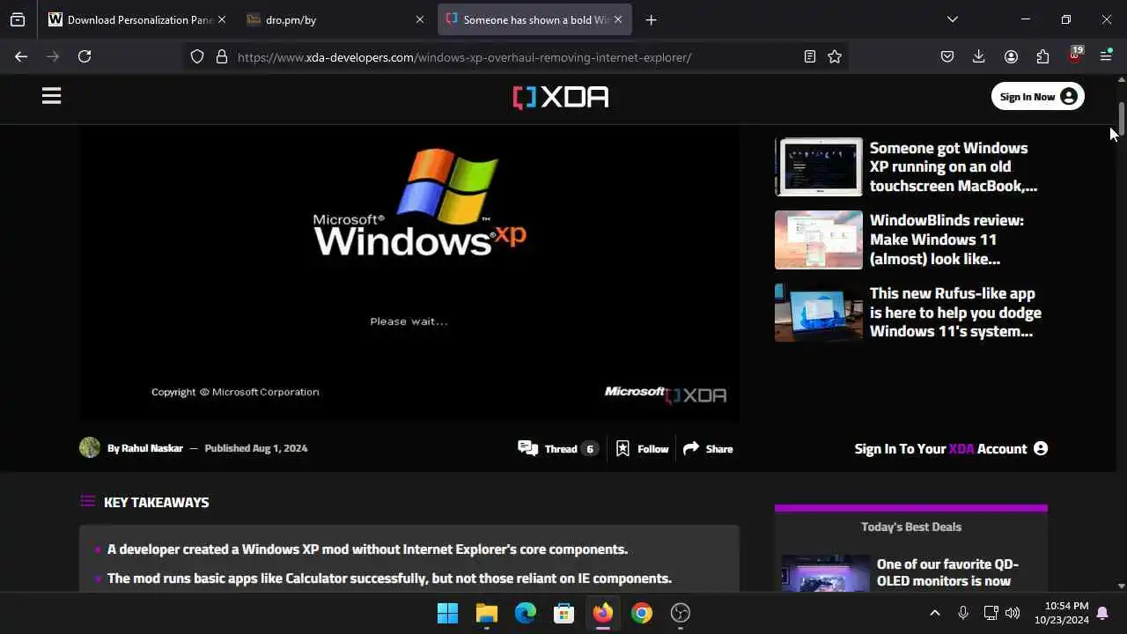
Task: Click Today's Best Deals heading
Action: [x=911, y=527]
